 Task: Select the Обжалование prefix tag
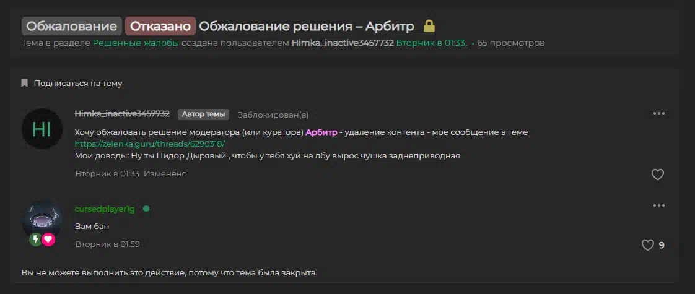click(x=72, y=26)
